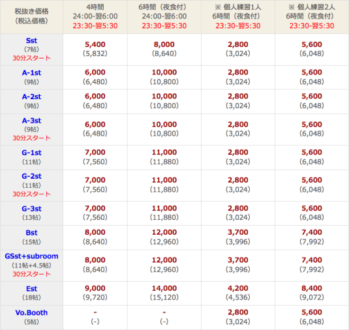
Task: Select the 個人練習1人 column header
Action: 238,17
